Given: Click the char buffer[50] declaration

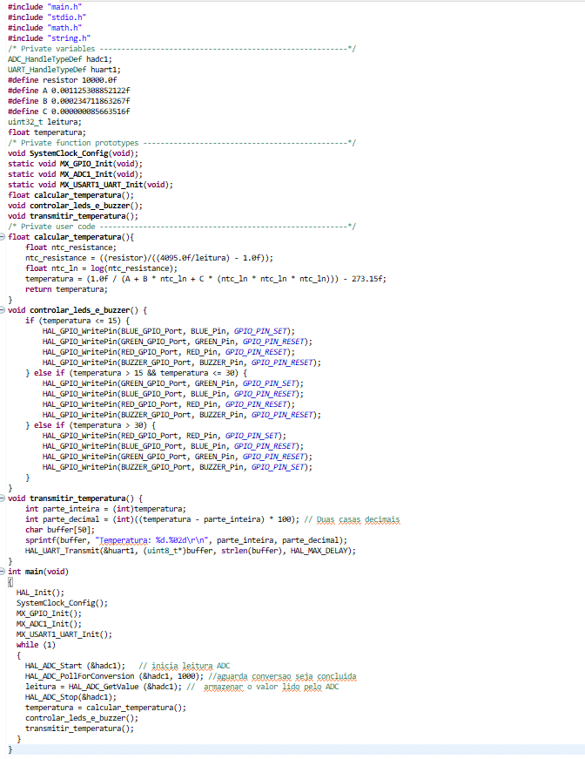Looking at the screenshot, I should coord(59,530).
